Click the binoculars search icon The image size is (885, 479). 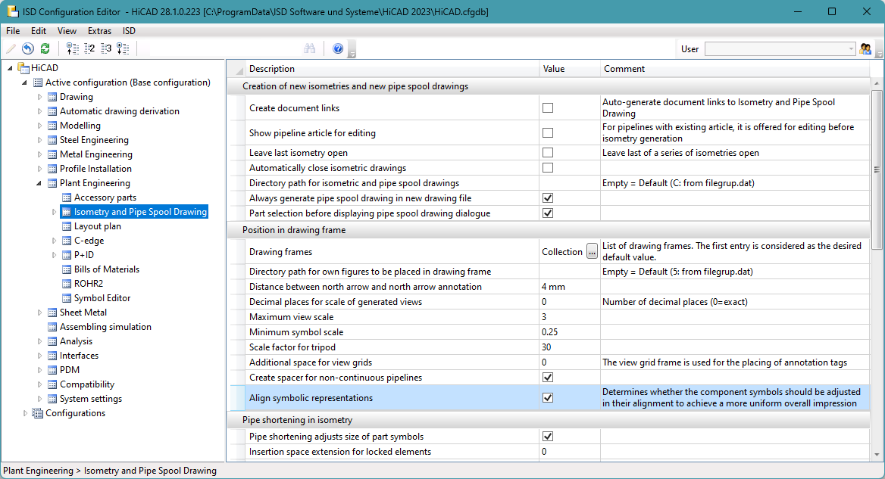309,49
